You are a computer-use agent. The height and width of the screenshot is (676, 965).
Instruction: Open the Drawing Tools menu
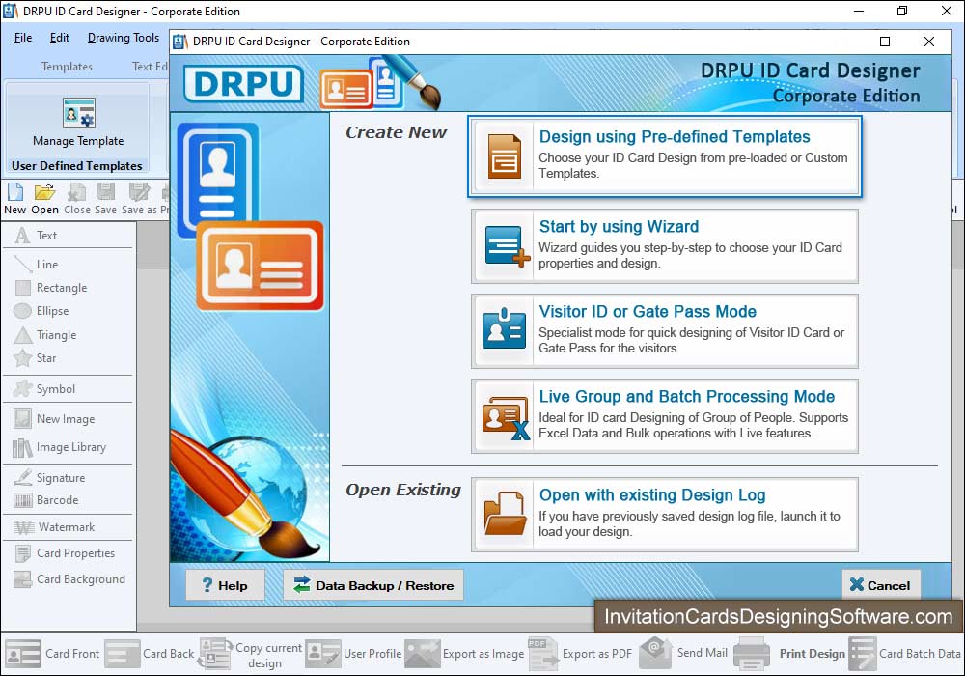point(124,38)
